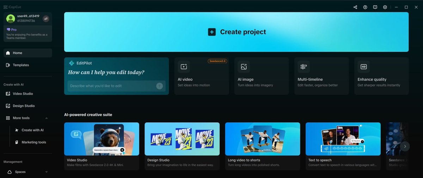Click the AI image card icon
Screen dimensions: 423x178
point(244,66)
